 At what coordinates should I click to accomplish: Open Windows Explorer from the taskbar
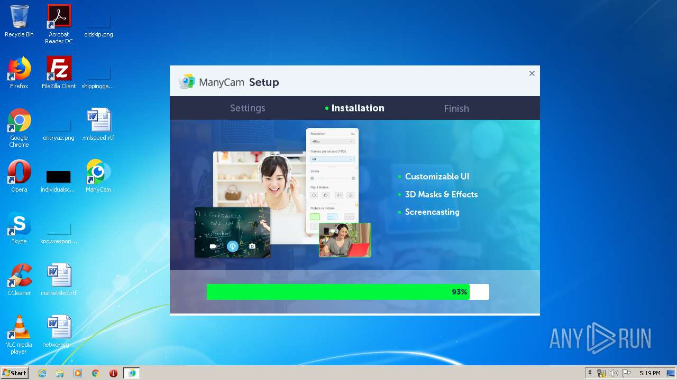[x=60, y=373]
